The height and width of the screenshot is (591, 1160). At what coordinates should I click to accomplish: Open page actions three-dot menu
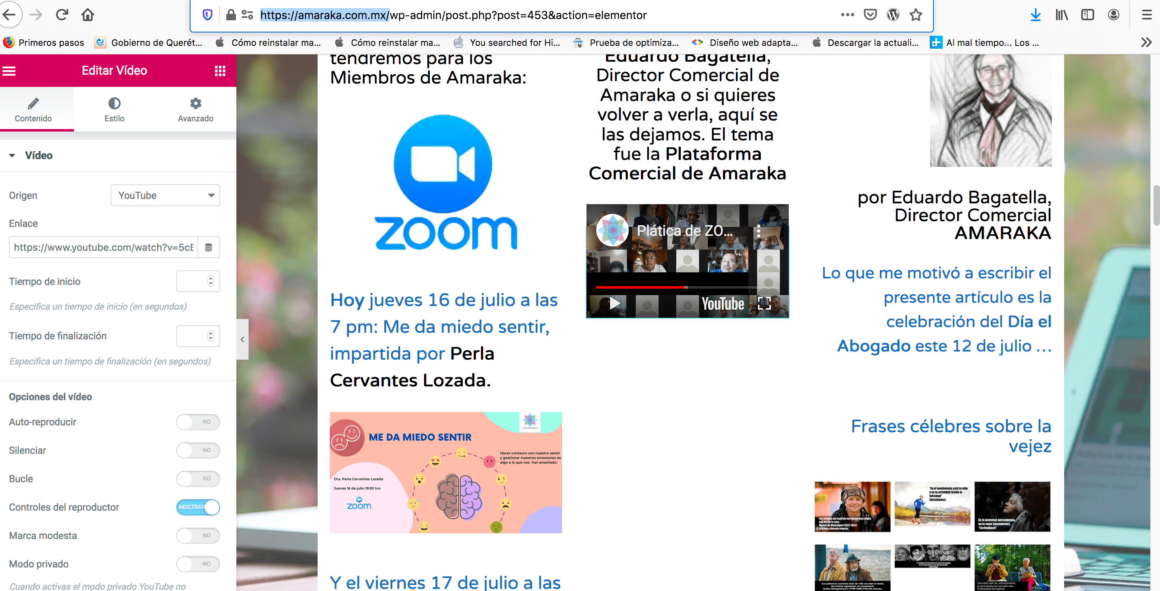tap(847, 15)
